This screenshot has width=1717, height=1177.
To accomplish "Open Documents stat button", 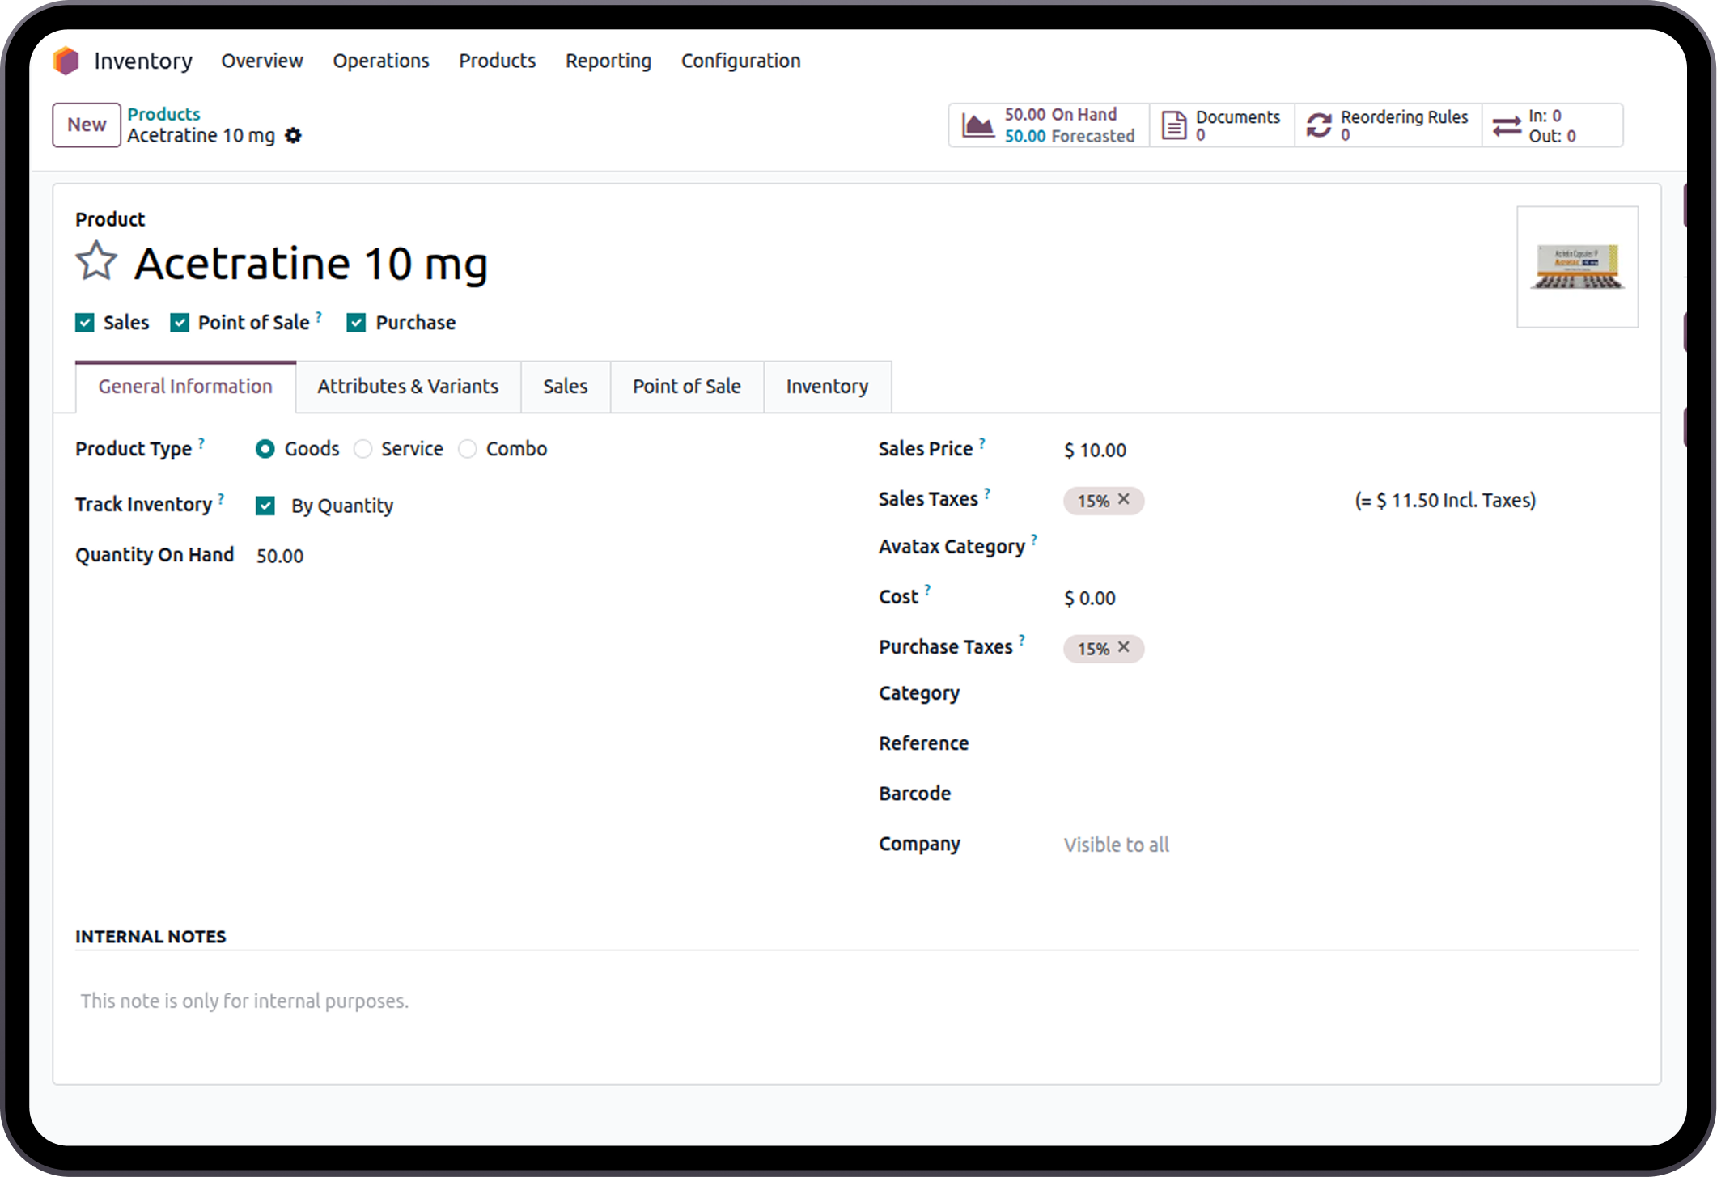I will [1222, 125].
